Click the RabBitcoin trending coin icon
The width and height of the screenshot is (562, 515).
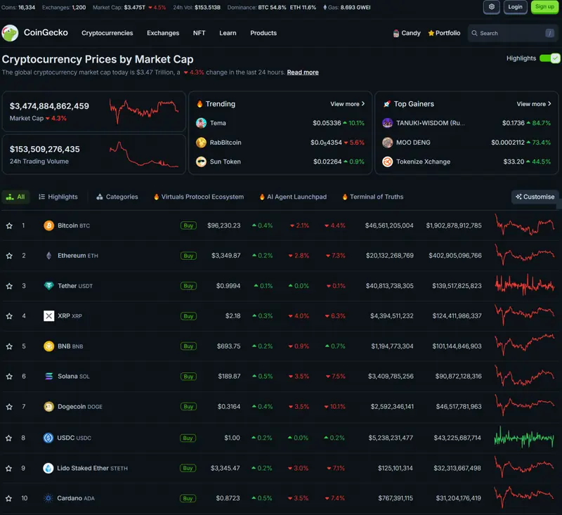201,143
